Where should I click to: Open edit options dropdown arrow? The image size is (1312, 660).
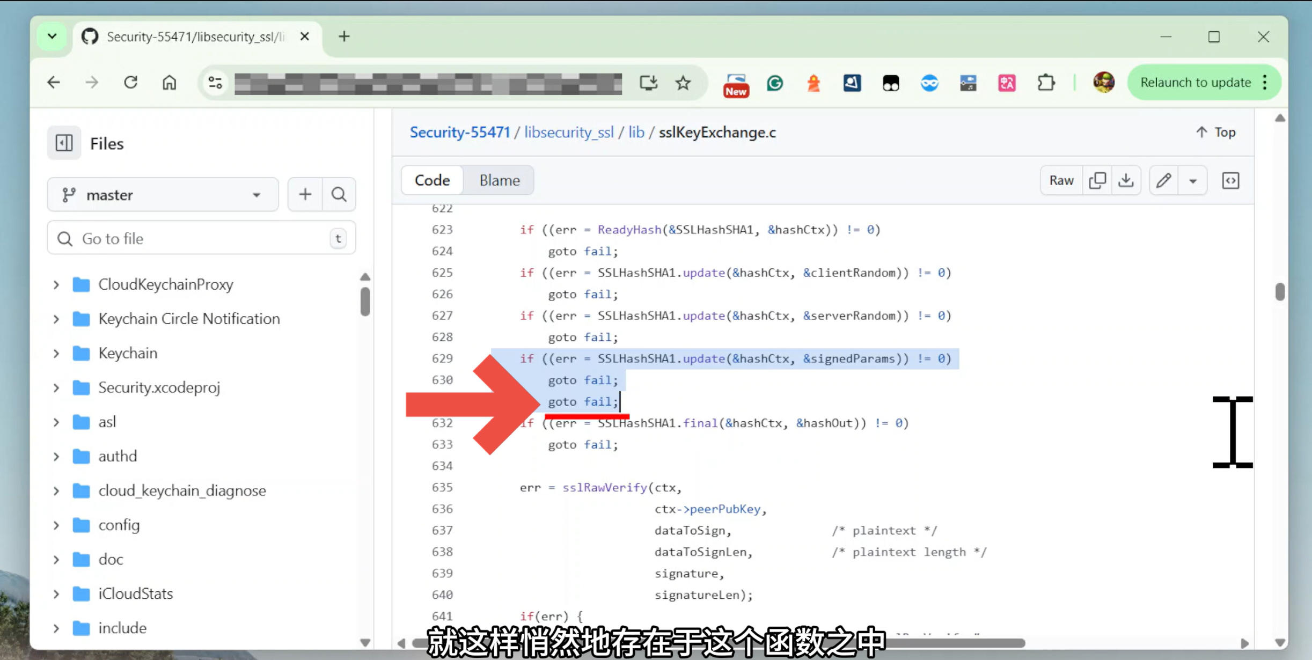(x=1193, y=181)
